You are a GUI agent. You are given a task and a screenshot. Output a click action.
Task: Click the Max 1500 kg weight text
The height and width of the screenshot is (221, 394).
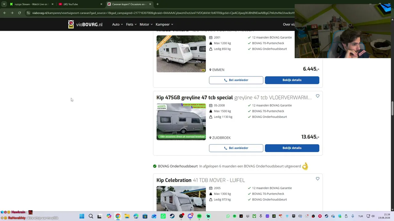click(222, 111)
